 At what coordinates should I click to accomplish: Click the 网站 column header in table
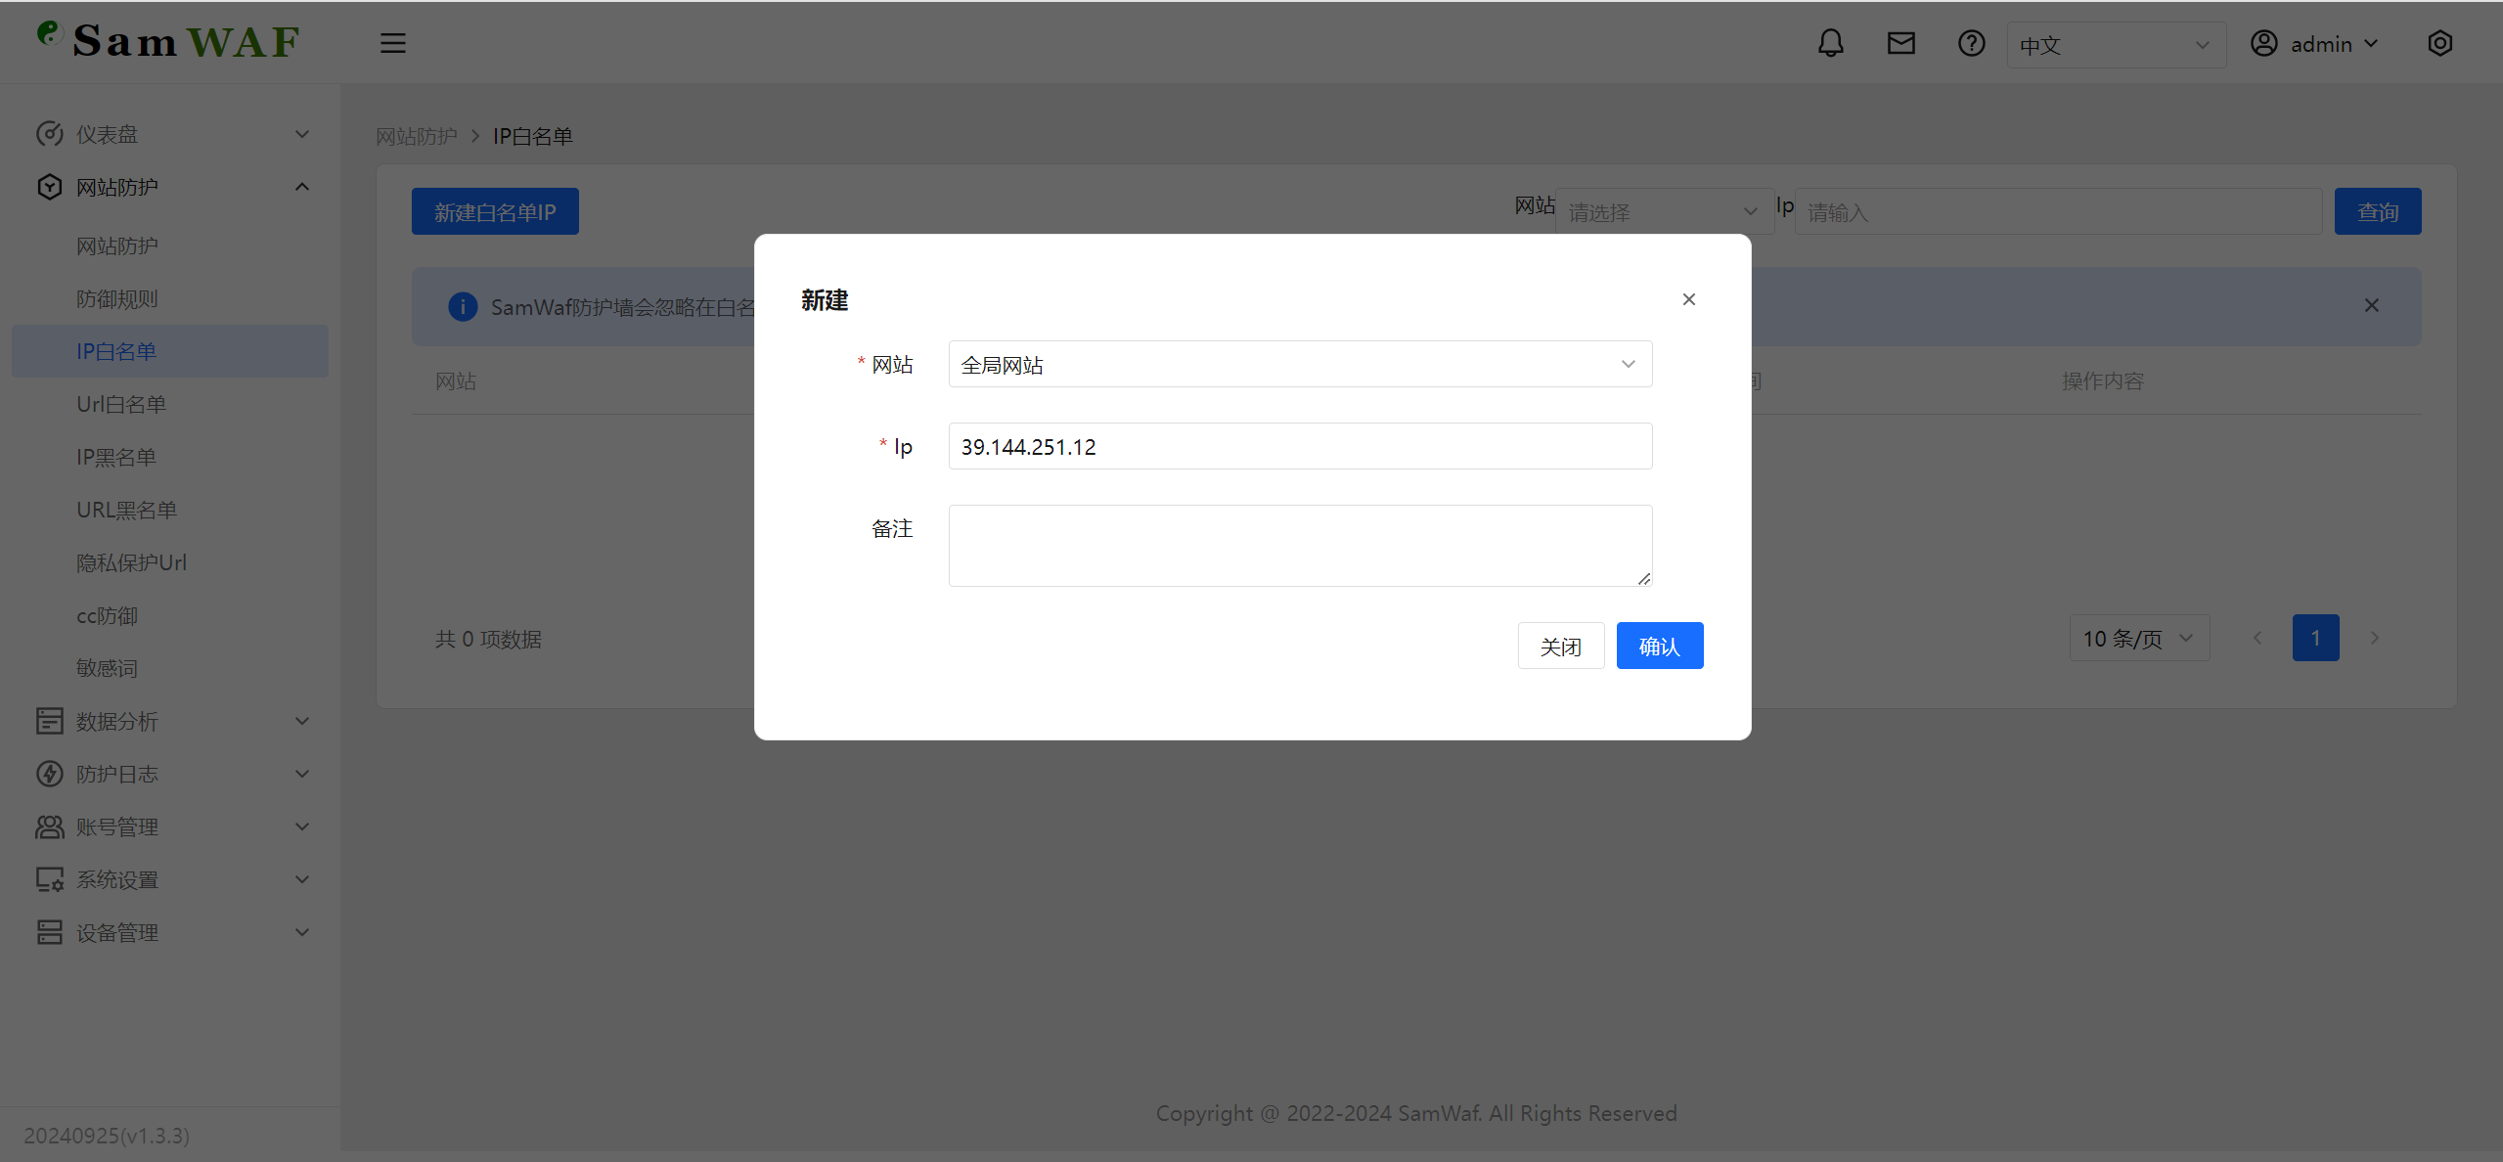click(456, 380)
